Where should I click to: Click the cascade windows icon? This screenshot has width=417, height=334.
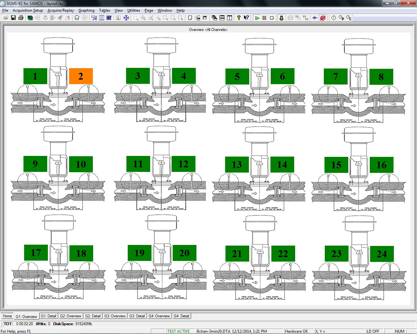click(x=214, y=18)
